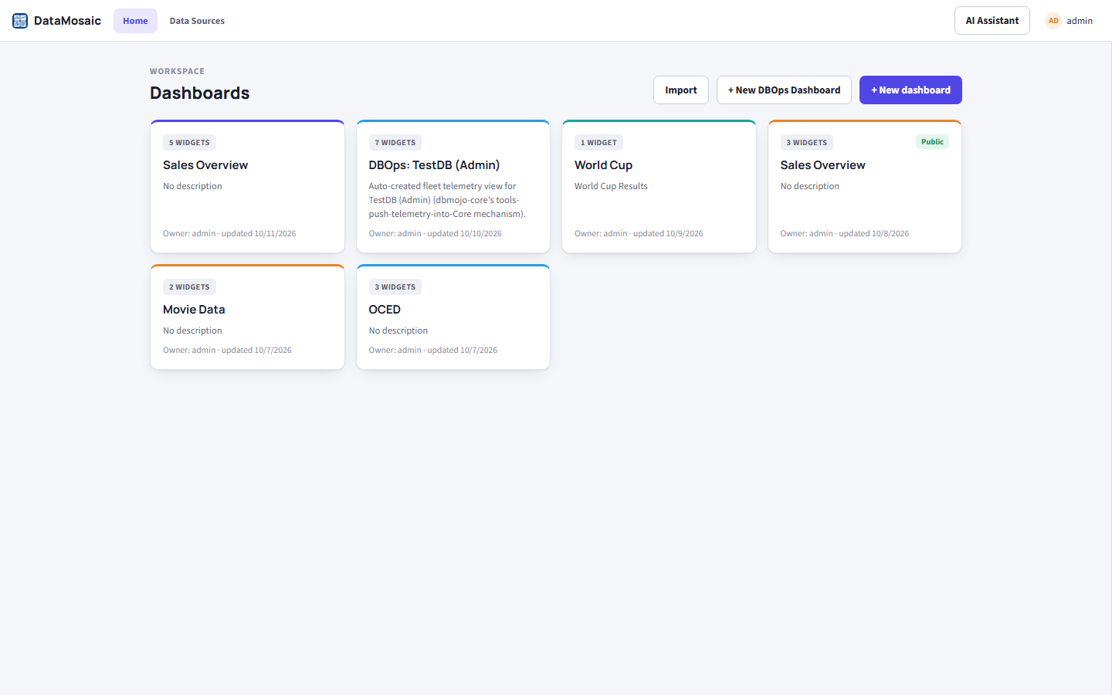Open the DBOps: TestDB (Admin) dashboard

453,186
